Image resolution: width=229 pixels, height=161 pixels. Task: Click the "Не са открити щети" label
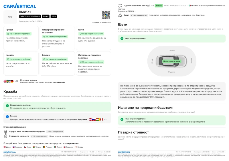(172, 61)
